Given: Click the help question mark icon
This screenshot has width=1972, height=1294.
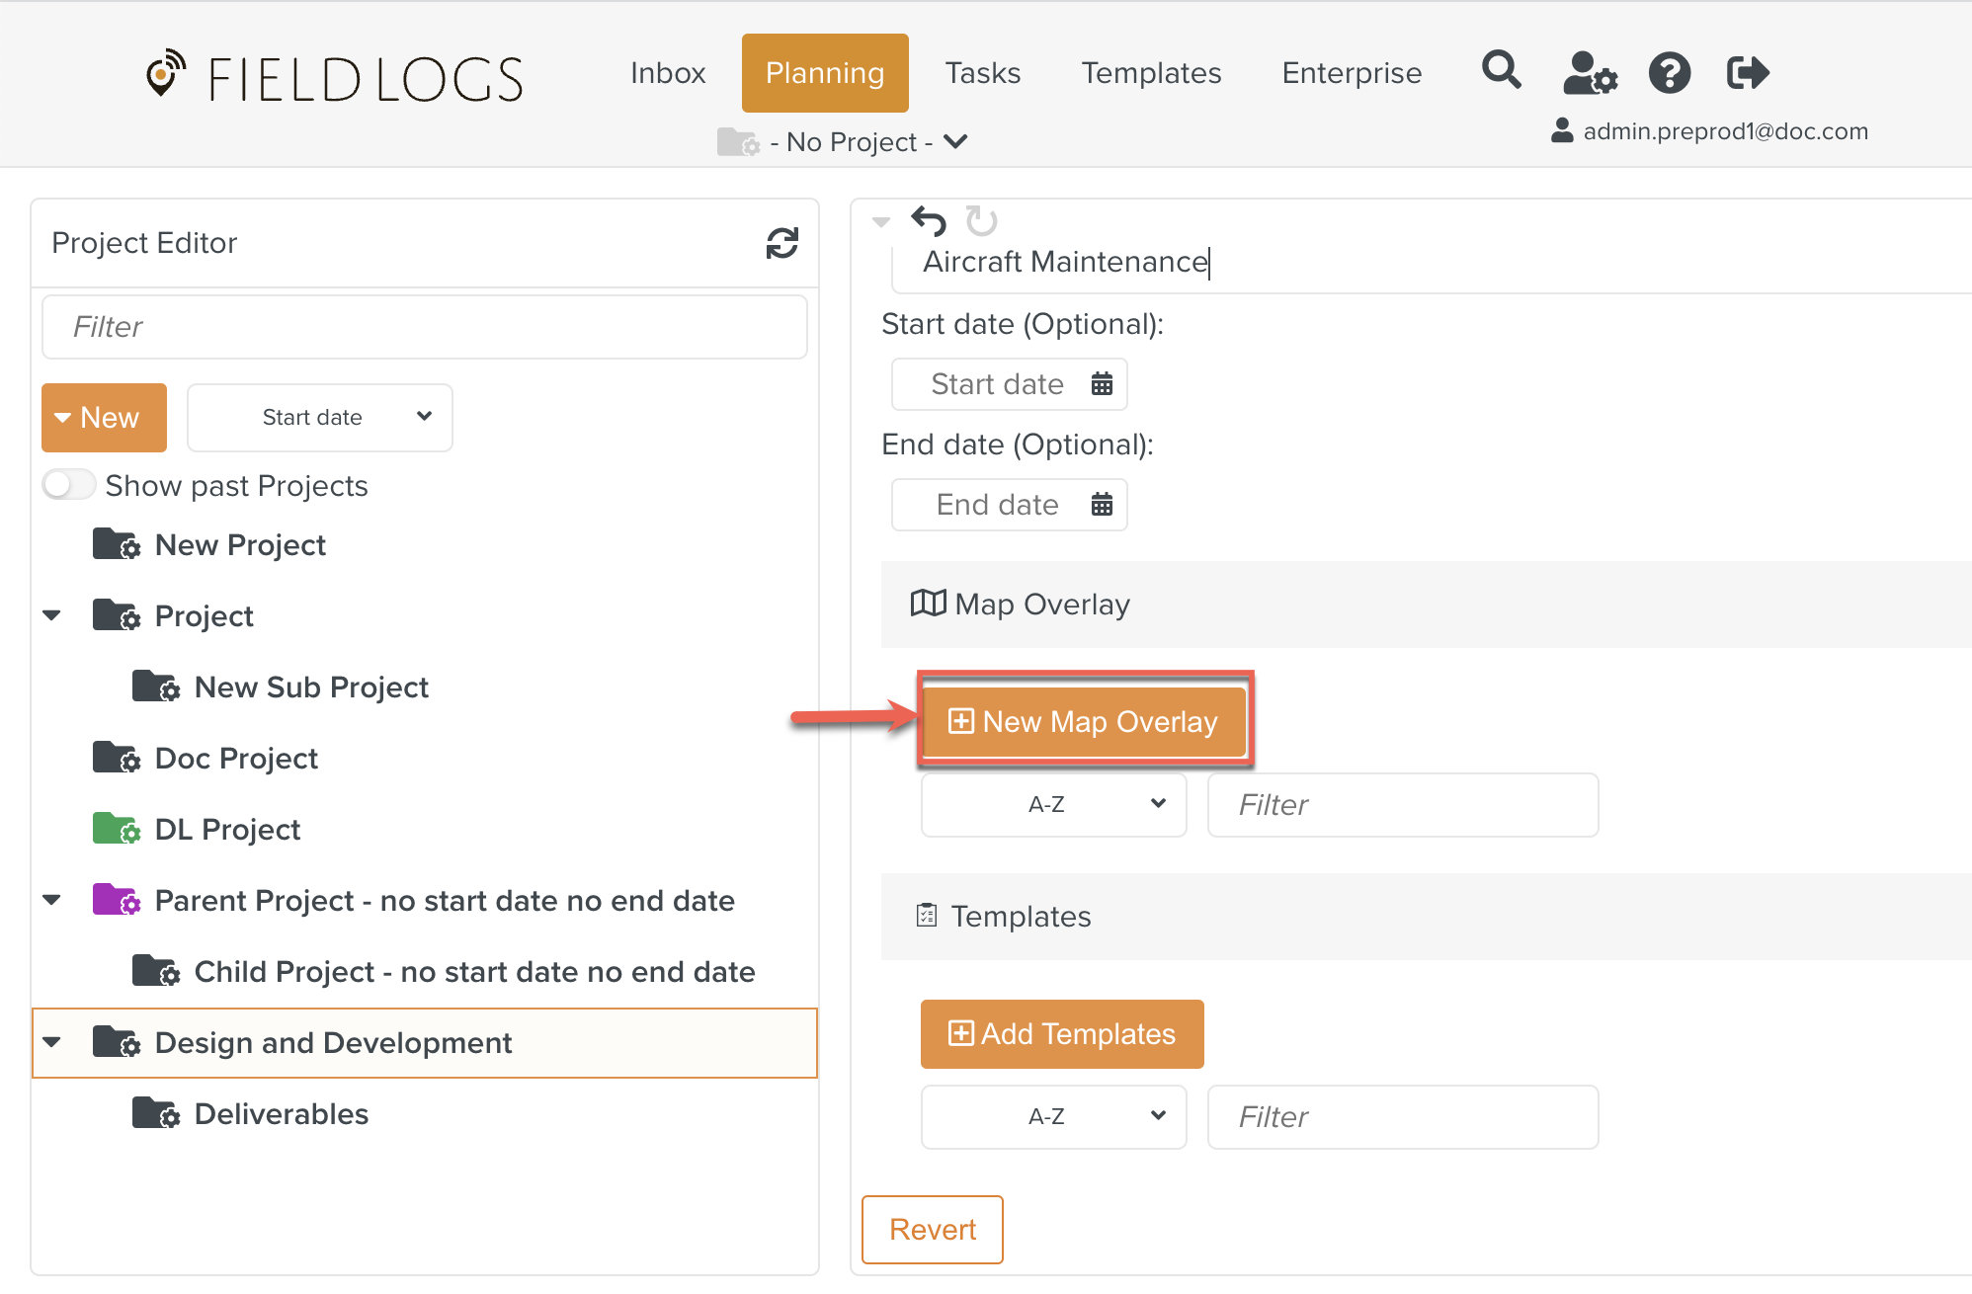Looking at the screenshot, I should (x=1669, y=73).
